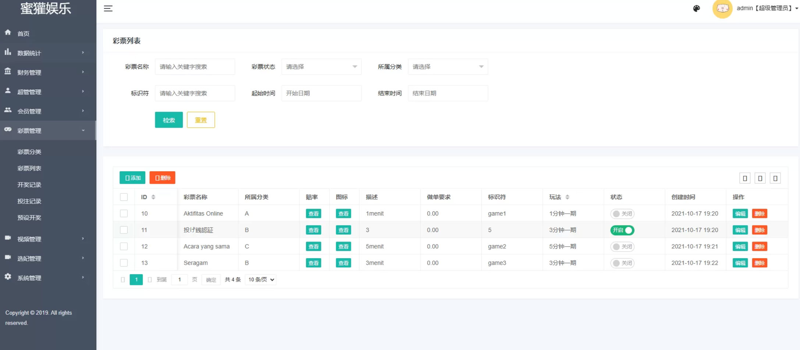The width and height of the screenshot is (800, 350).
Task: Click the admin avatar image
Action: [x=722, y=8]
